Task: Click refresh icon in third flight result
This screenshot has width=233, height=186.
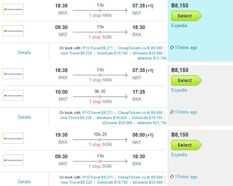Action: coord(172,177)
